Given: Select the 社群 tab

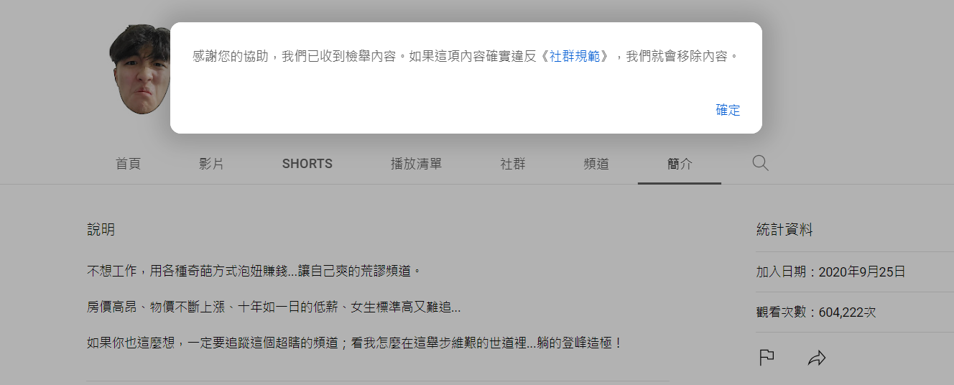Looking at the screenshot, I should pos(513,164).
